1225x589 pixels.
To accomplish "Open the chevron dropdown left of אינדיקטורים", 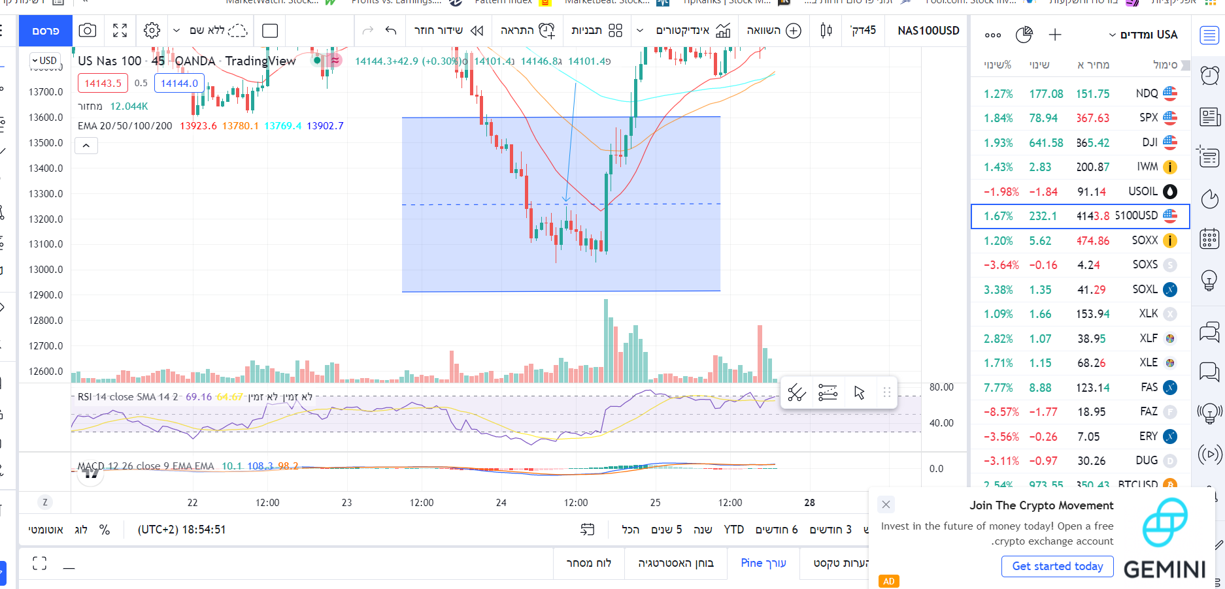I will click(640, 31).
